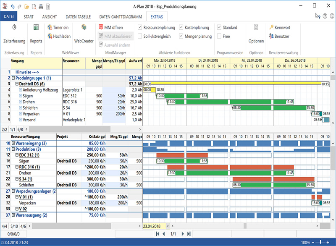Expand Anlieferung Halbzeug task

(x=21, y=90)
